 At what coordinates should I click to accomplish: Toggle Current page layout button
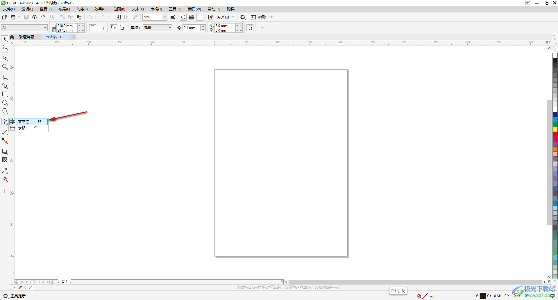click(122, 28)
